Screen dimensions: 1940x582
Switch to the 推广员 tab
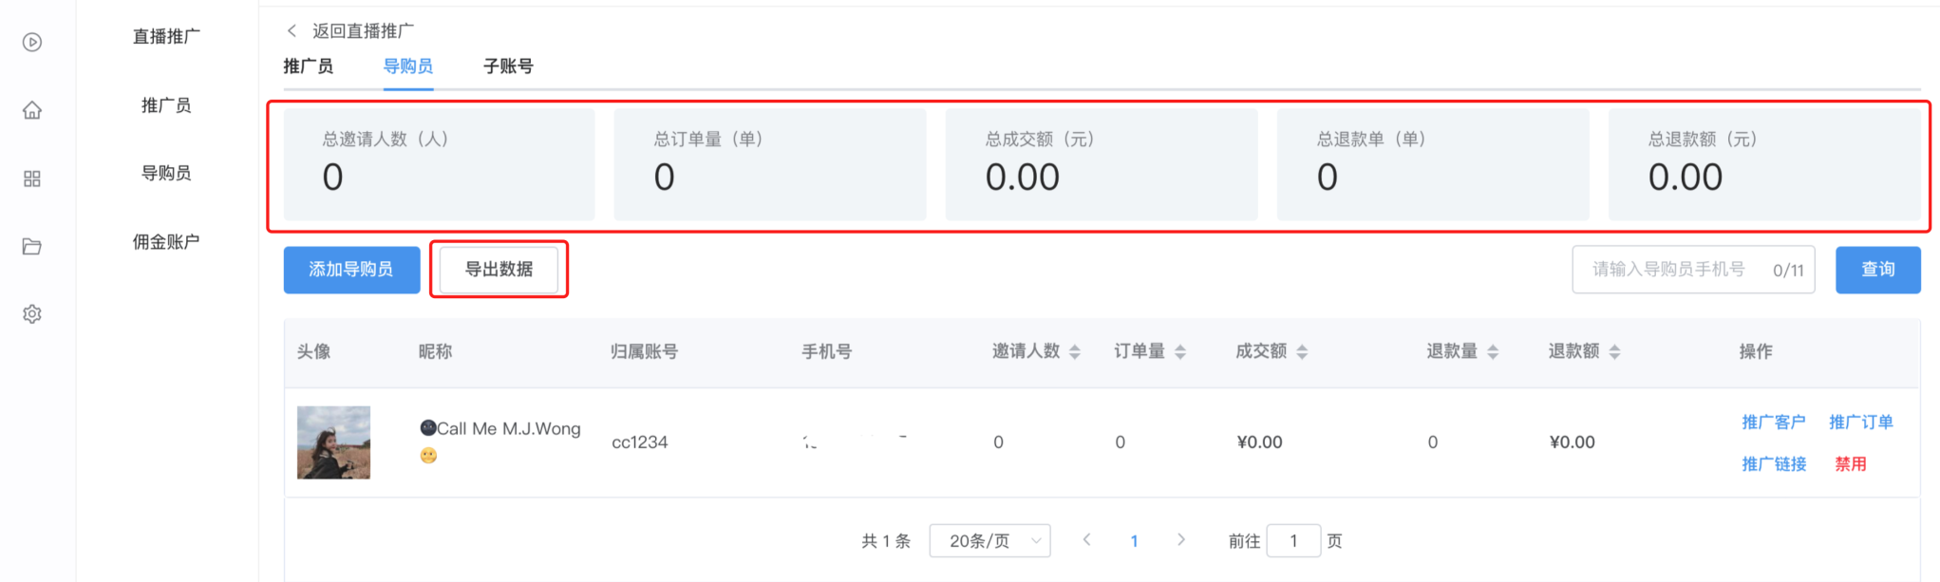(x=309, y=66)
